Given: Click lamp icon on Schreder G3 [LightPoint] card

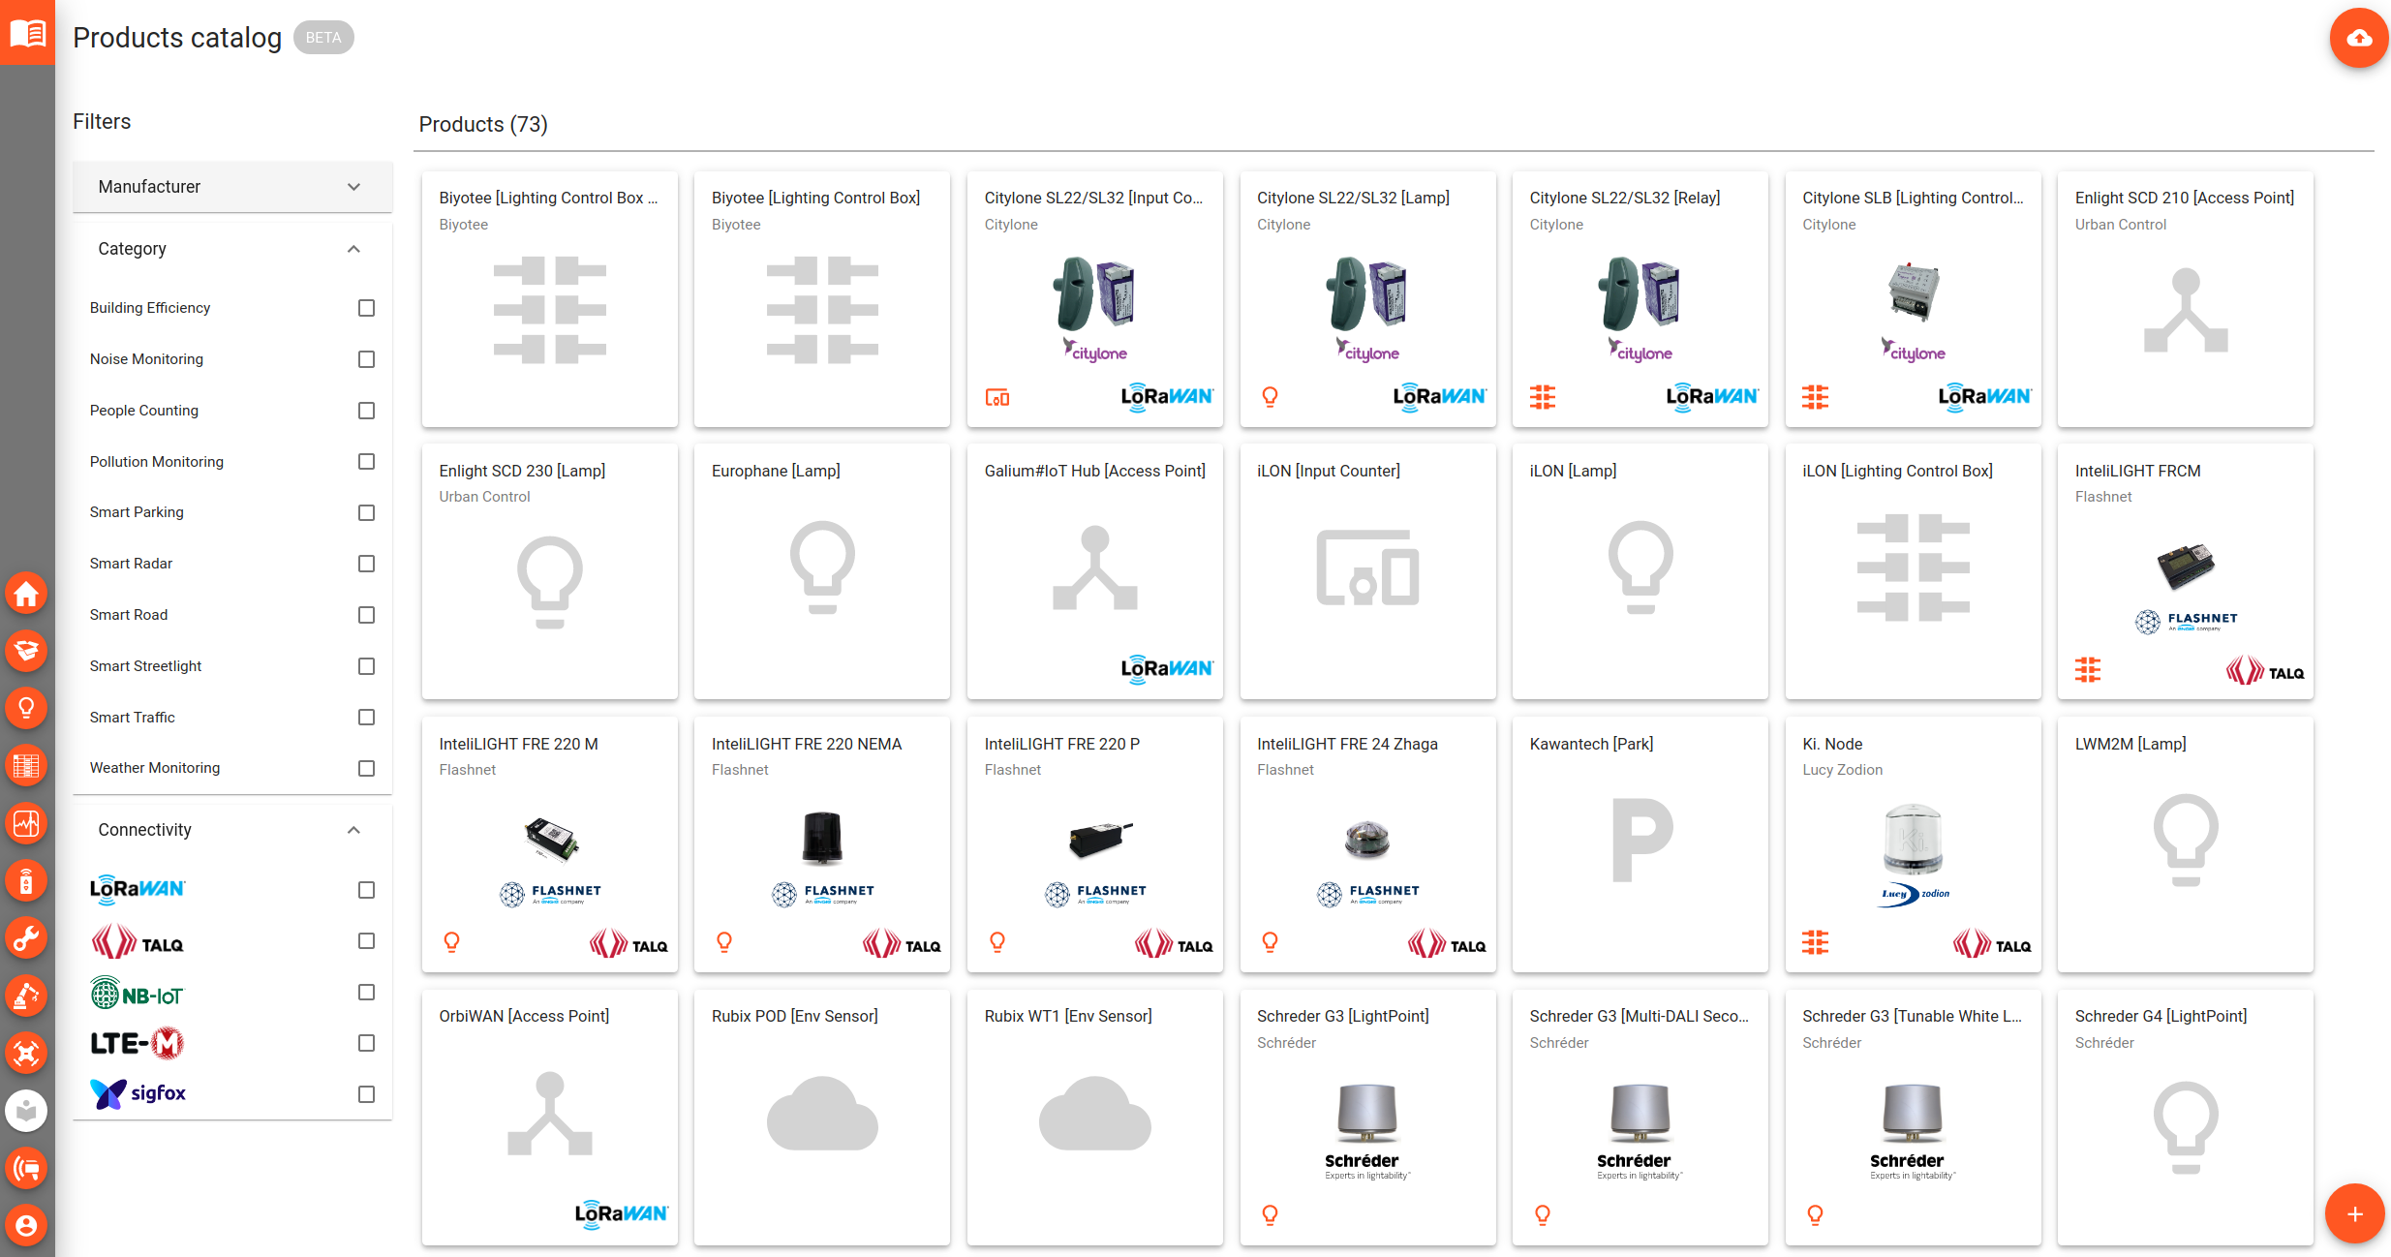Looking at the screenshot, I should tap(1270, 1214).
